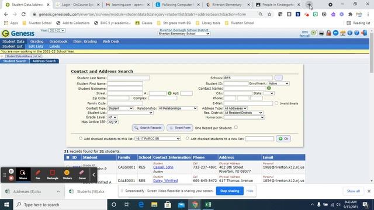Check One Record per Student

click(x=236, y=127)
